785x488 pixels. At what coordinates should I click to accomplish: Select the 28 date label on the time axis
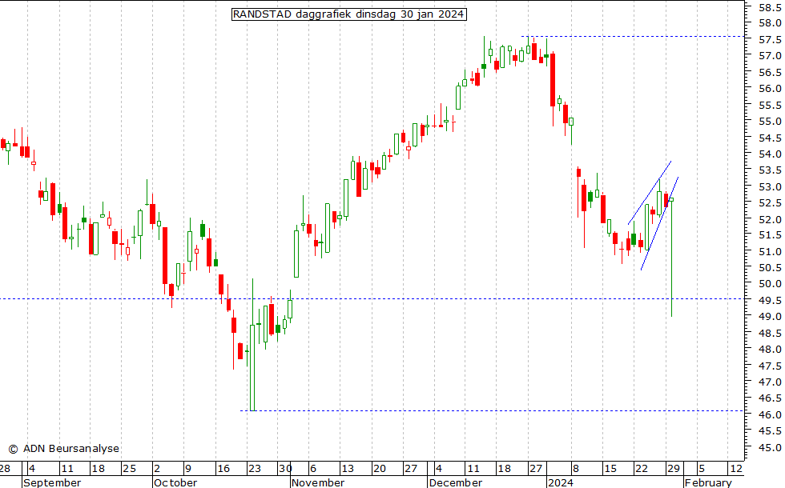pos(5,469)
